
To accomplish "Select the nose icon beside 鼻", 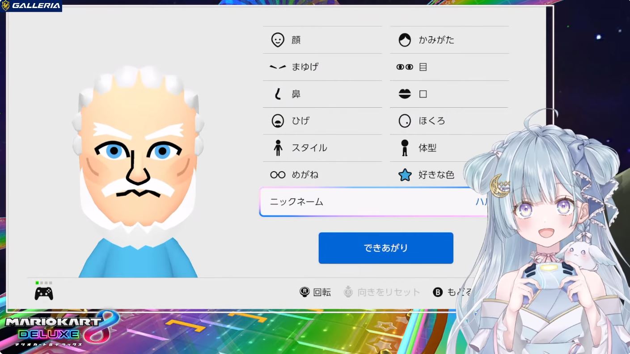I will click(x=278, y=94).
